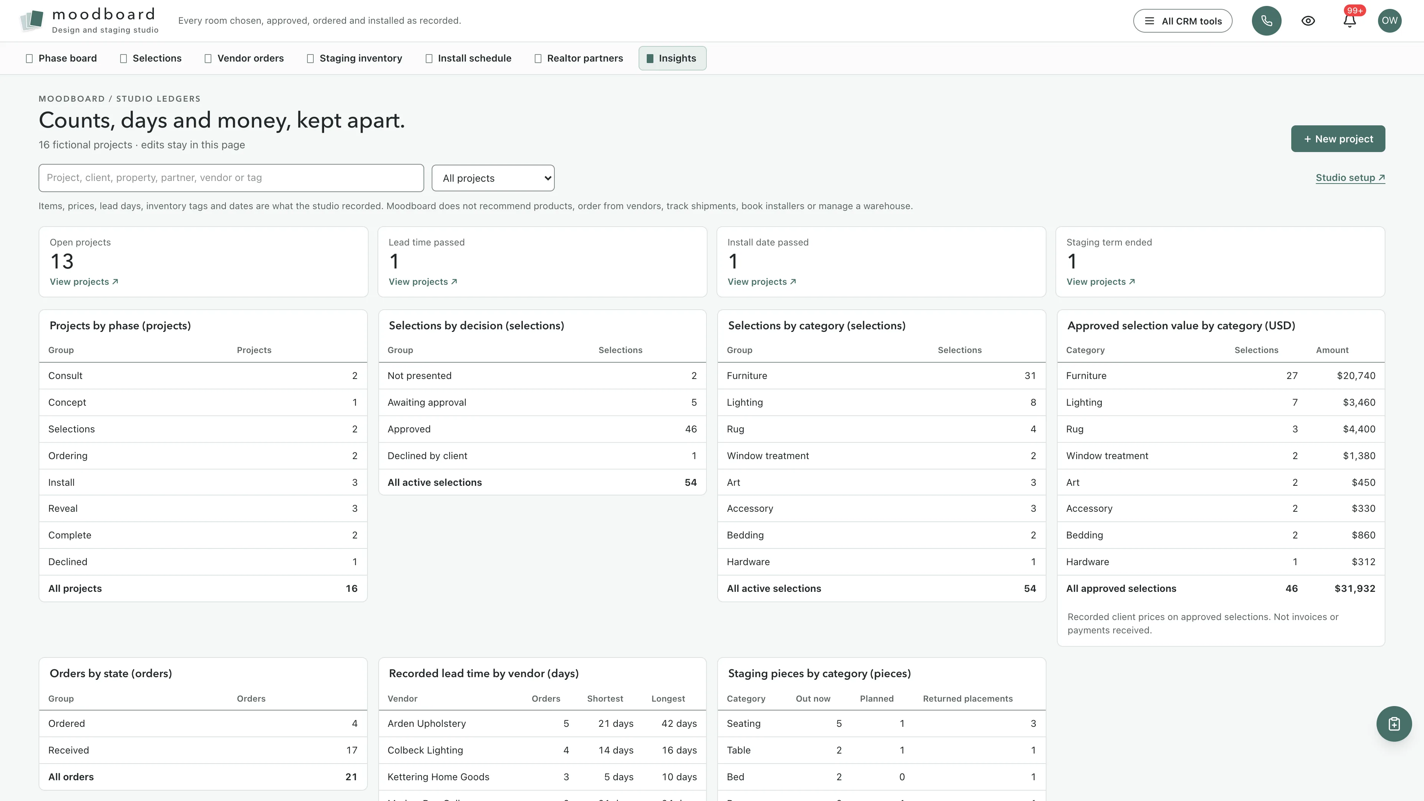Click the Longest column header
Viewport: 1424px width, 801px height.
click(668, 699)
